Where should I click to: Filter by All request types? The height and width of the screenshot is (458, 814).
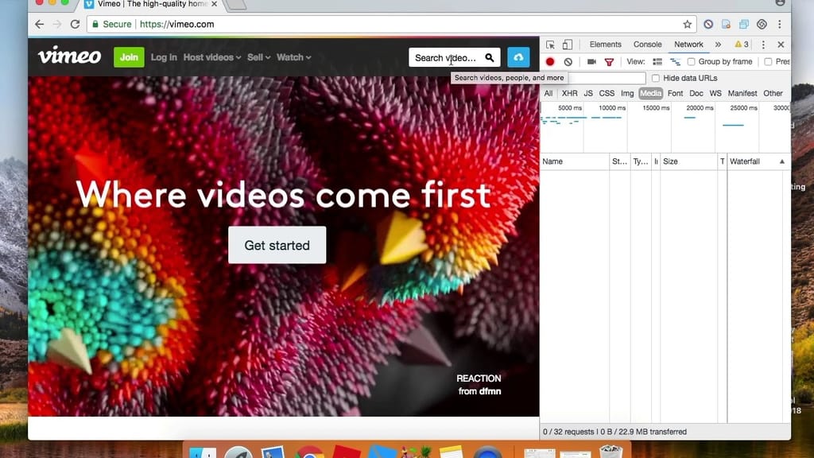tap(548, 94)
